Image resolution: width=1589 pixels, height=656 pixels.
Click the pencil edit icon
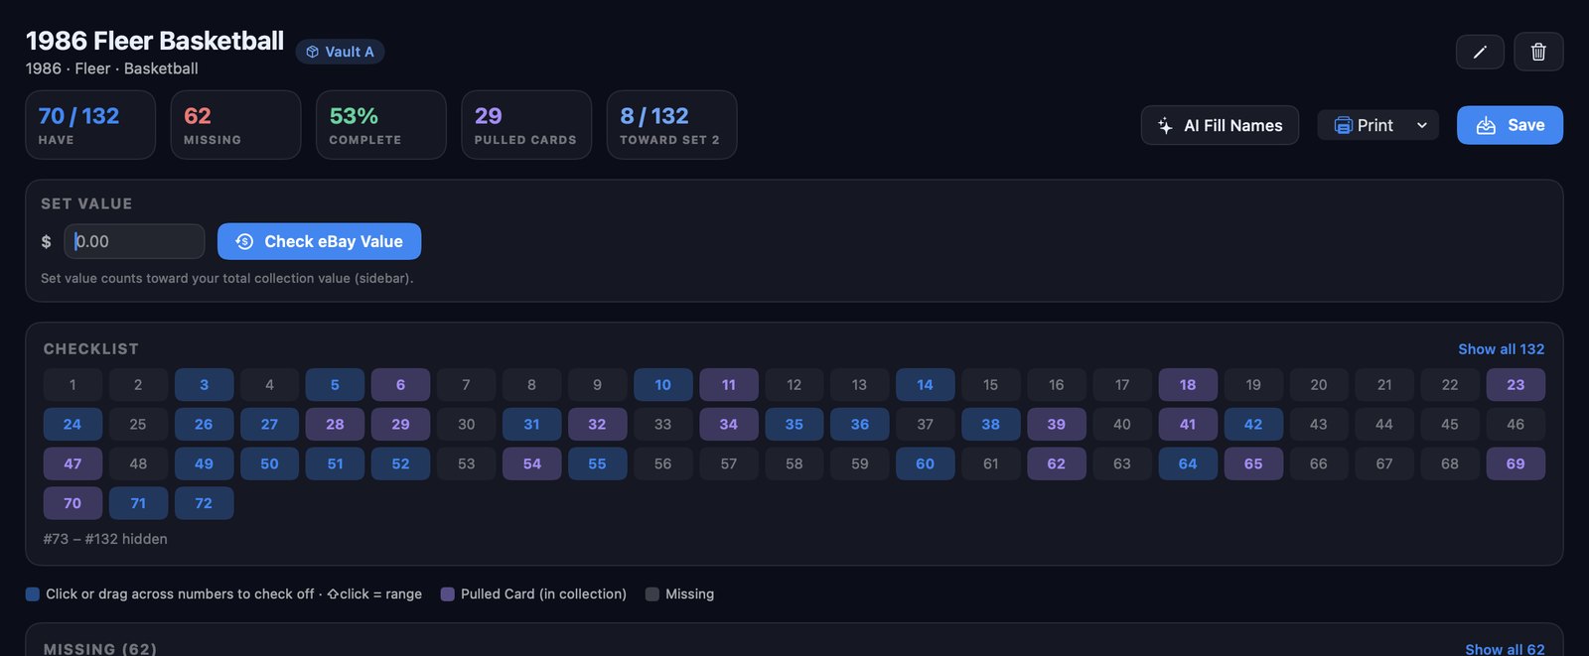[x=1480, y=52]
